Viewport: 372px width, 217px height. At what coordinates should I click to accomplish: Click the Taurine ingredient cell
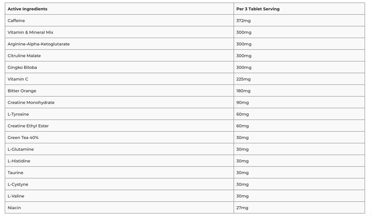119,172
